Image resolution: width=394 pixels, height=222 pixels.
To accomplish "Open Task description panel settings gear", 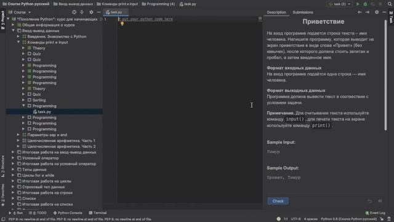I will pyautogui.click(x=377, y=12).
